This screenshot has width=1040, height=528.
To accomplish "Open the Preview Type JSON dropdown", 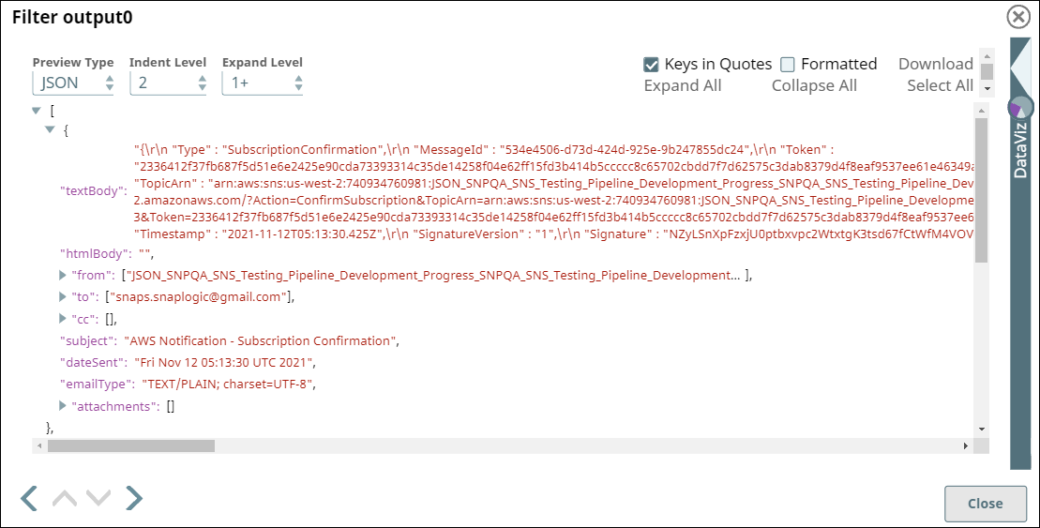I will 73,83.
